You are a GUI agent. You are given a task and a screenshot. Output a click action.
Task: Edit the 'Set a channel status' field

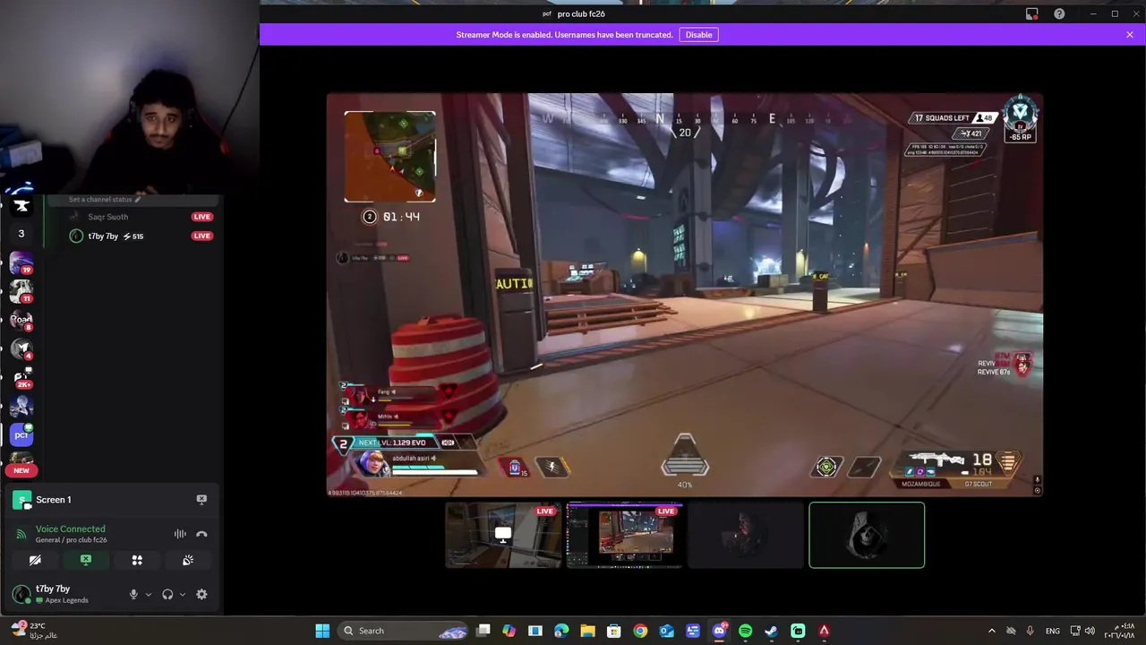(105, 200)
